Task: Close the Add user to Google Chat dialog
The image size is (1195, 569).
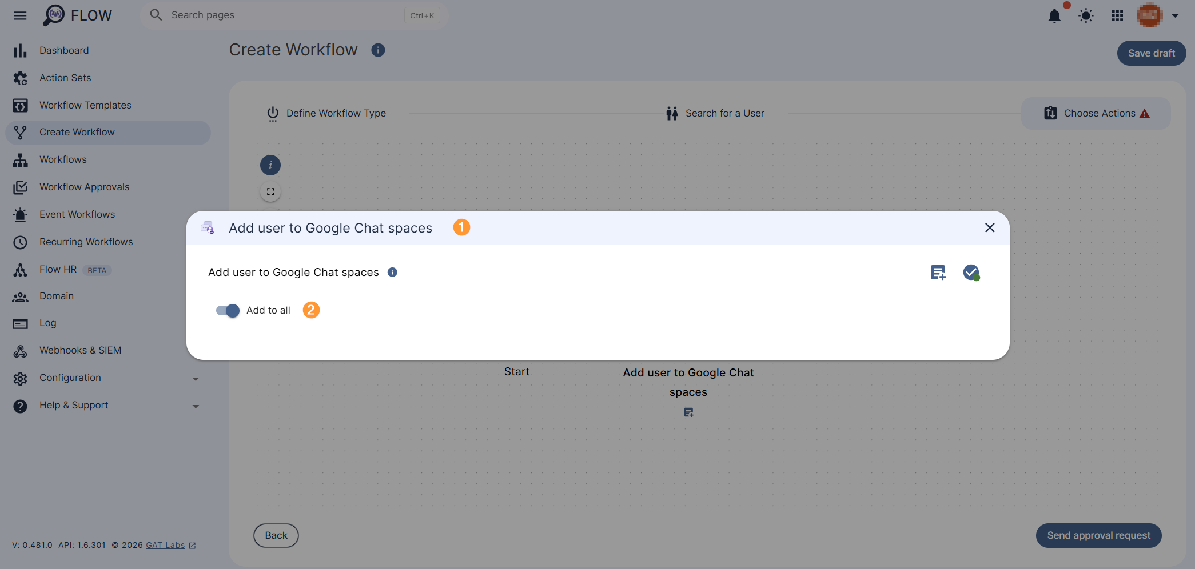Action: tap(990, 227)
